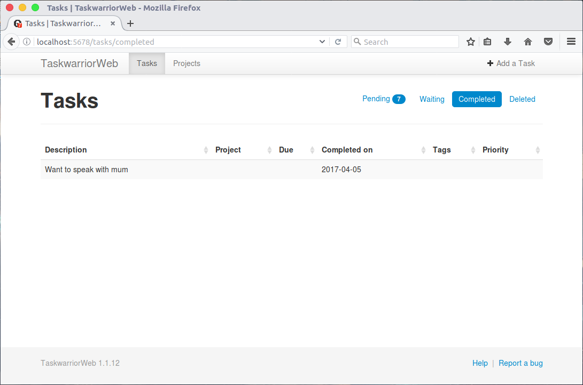Sort tasks by Description column arrows

pos(206,150)
